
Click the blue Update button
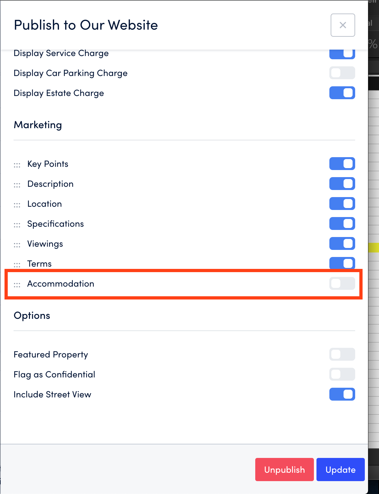click(340, 470)
